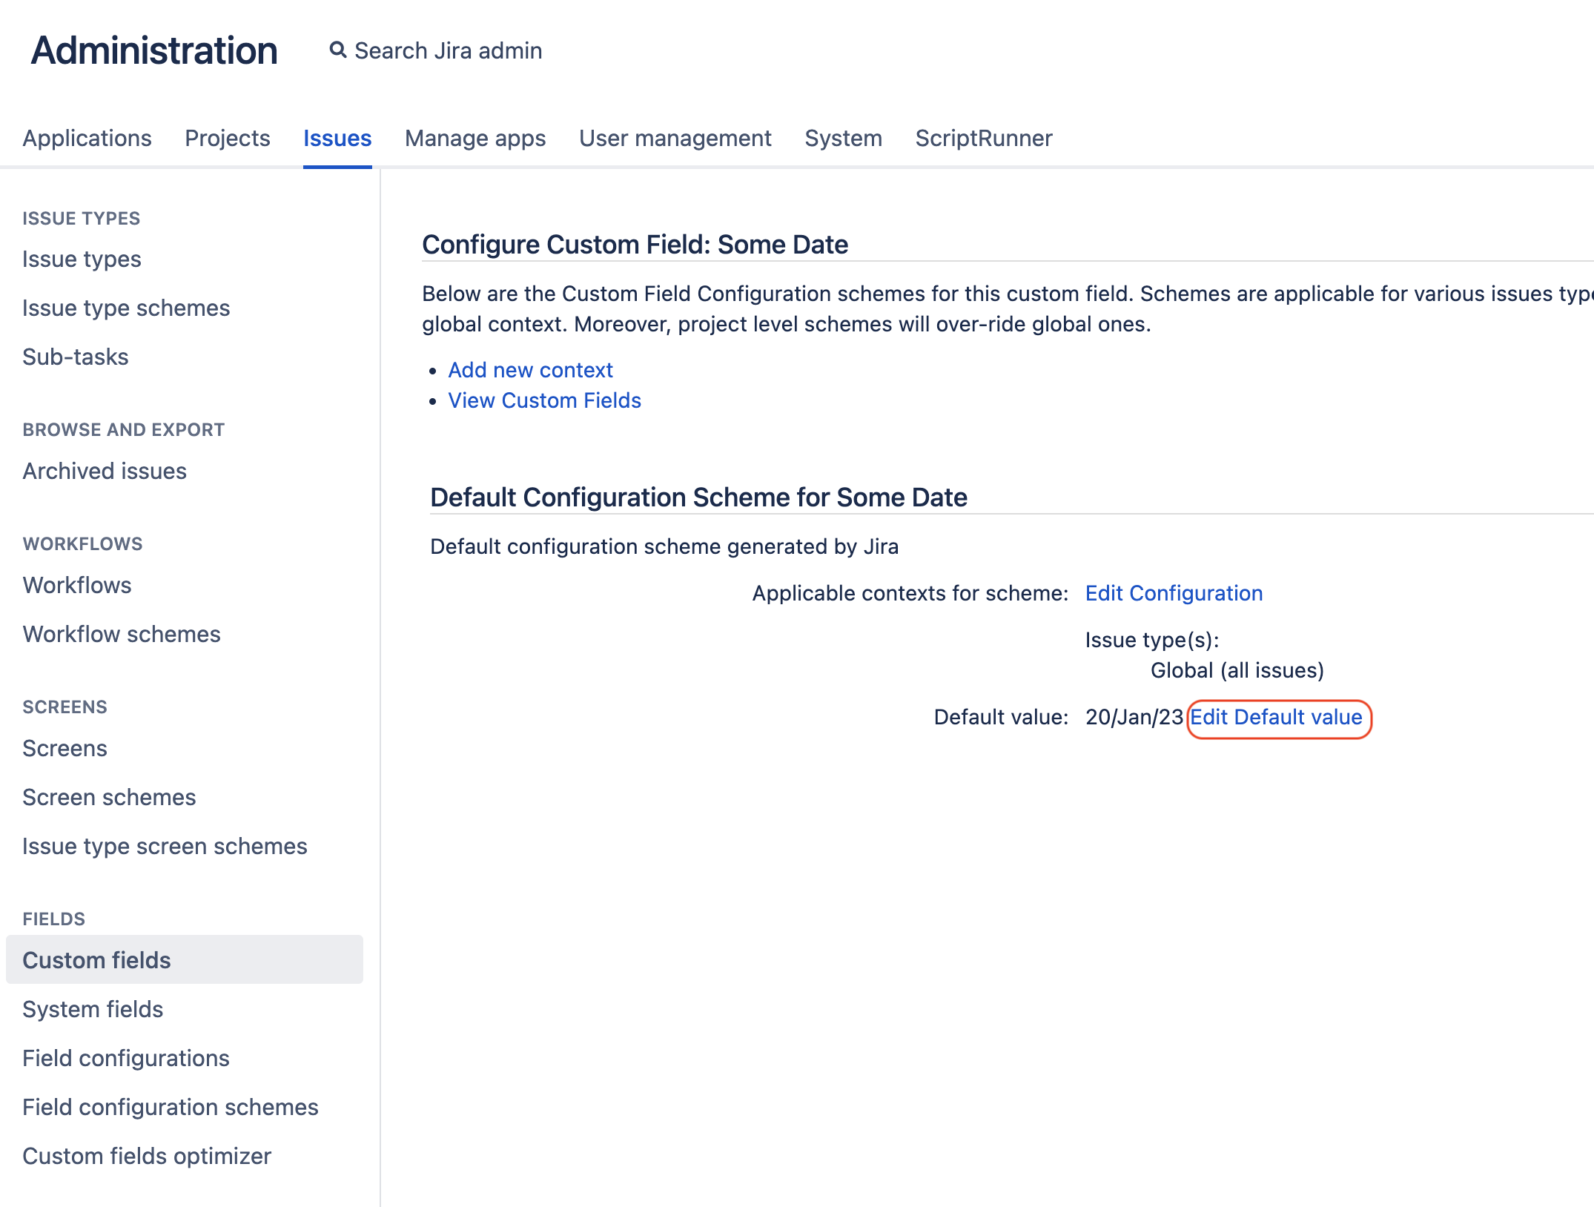This screenshot has height=1207, width=1594.
Task: Switch to the Projects tab
Action: coord(227,138)
